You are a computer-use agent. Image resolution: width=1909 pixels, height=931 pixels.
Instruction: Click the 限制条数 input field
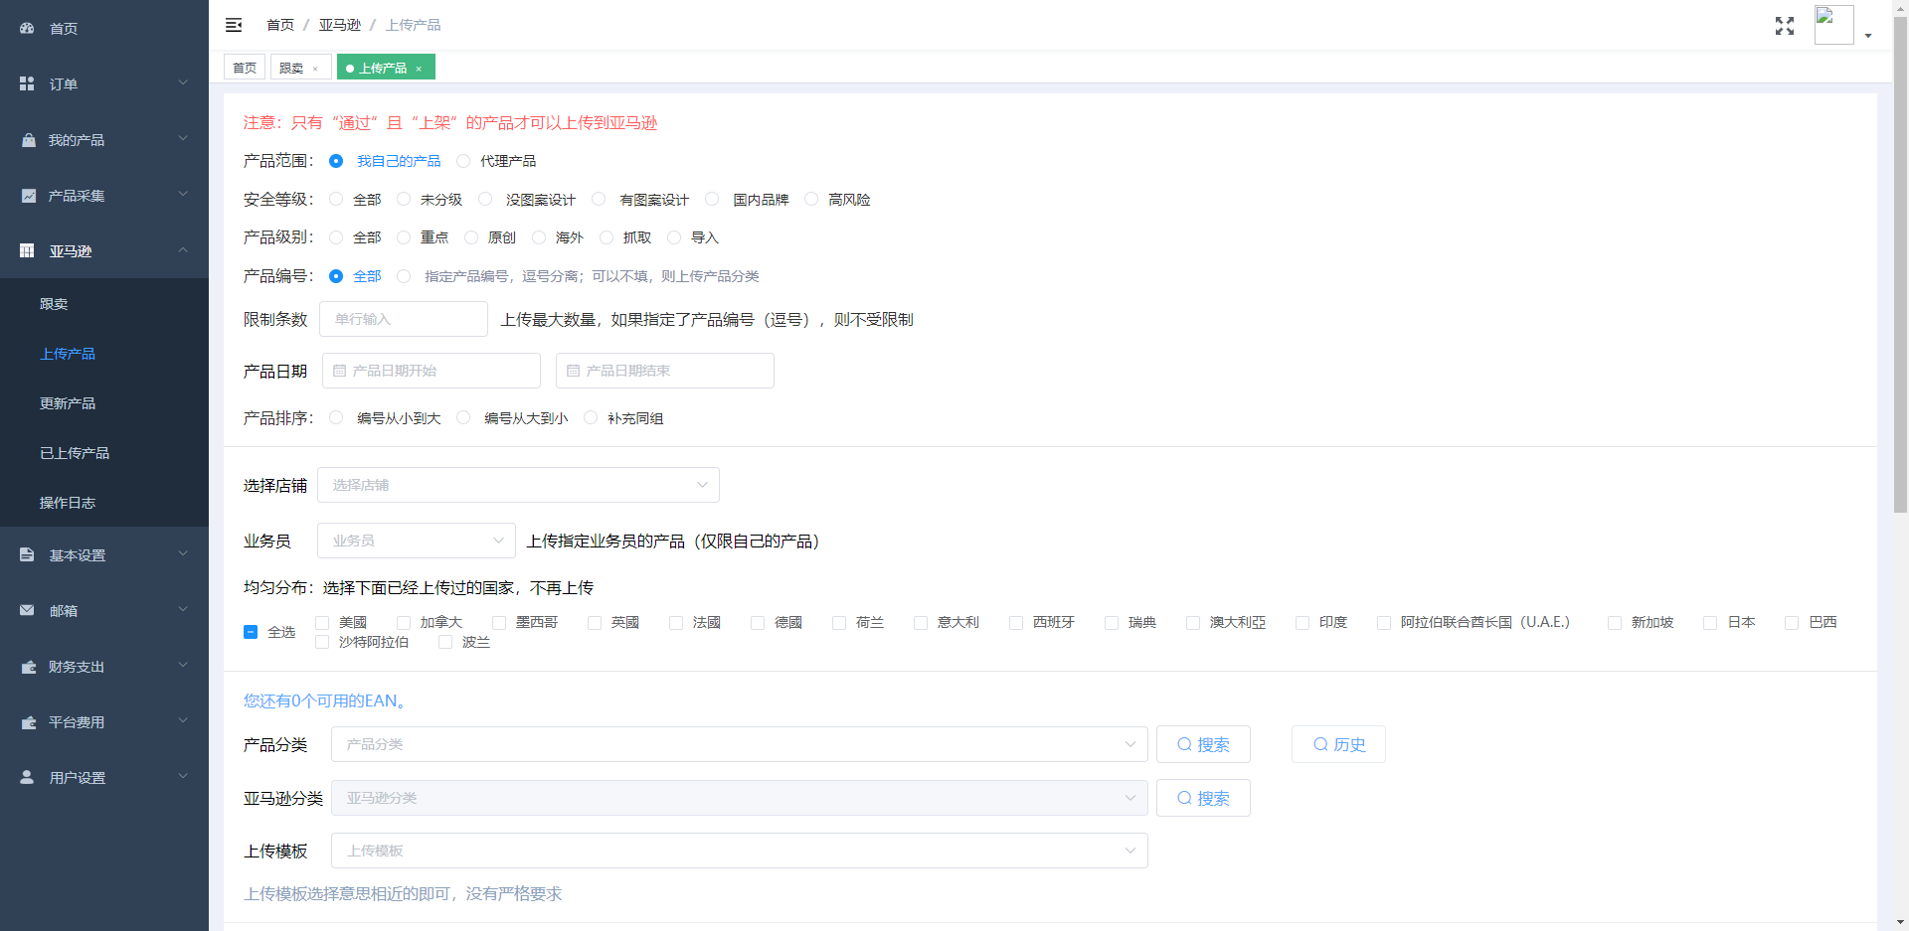pos(404,319)
